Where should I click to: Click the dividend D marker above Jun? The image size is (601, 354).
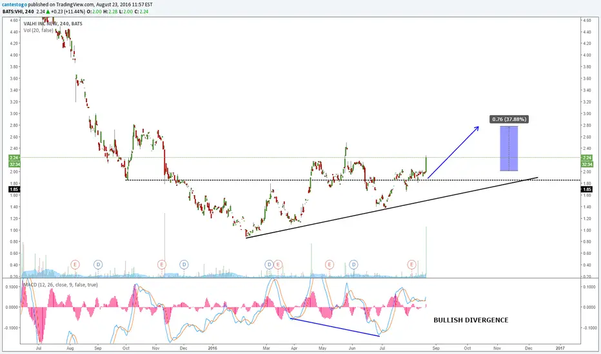[353, 265]
